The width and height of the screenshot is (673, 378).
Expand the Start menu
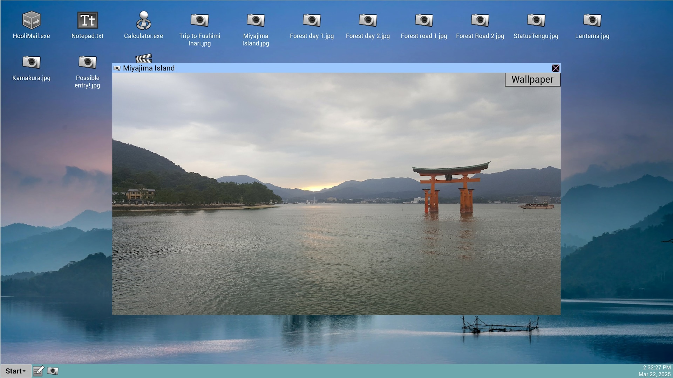15,371
